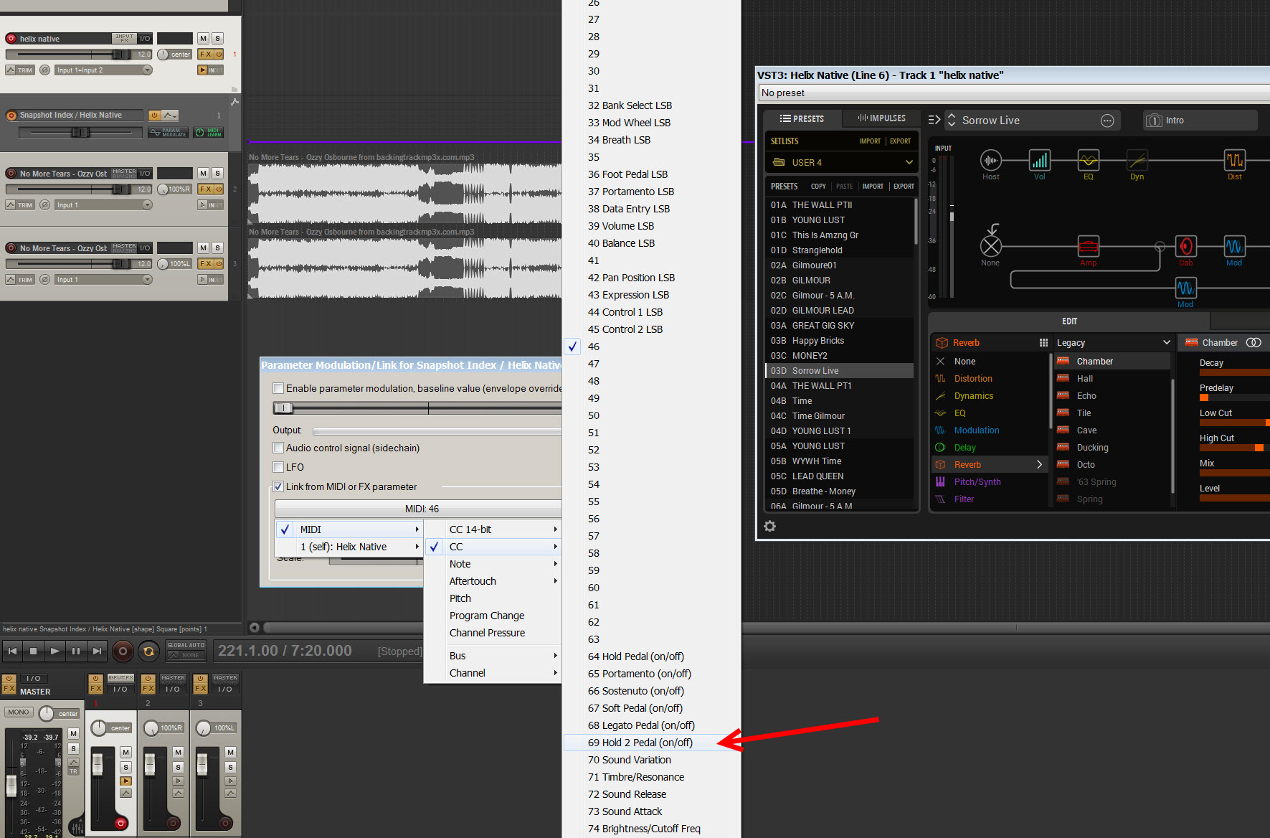Viewport: 1270px width, 838px height.
Task: Adjust the Snapshot Index envelope slider
Action: coord(80,133)
